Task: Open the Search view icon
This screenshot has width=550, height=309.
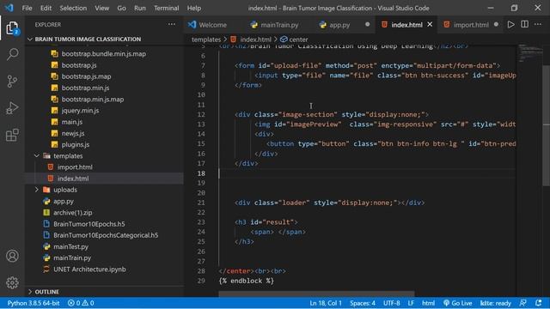Action: pyautogui.click(x=12, y=54)
